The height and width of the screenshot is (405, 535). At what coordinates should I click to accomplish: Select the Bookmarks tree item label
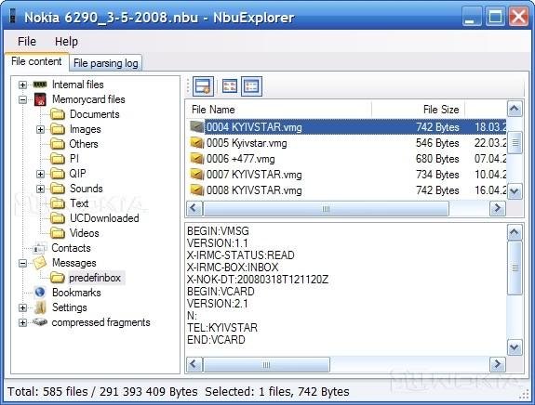(x=76, y=293)
